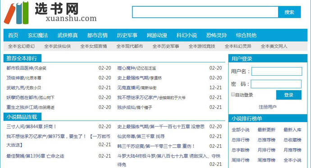
Task: Open 最新更新 ranking link
Action: coord(266,130)
